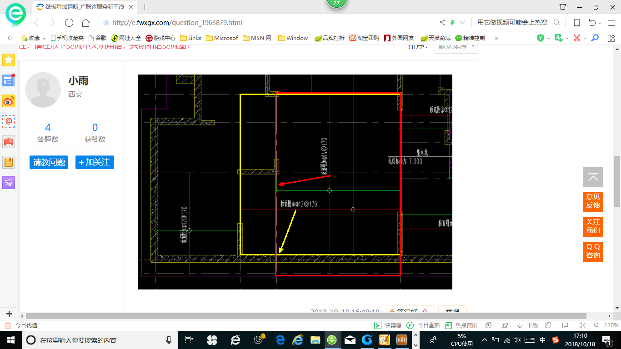Open the 天猫商城 bookmark
Image resolution: width=621 pixels, height=349 pixels.
point(436,38)
